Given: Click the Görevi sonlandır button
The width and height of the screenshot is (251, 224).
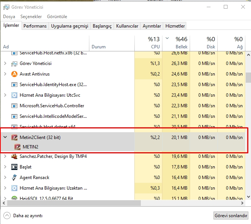Looking at the screenshot, I should click(231, 216).
